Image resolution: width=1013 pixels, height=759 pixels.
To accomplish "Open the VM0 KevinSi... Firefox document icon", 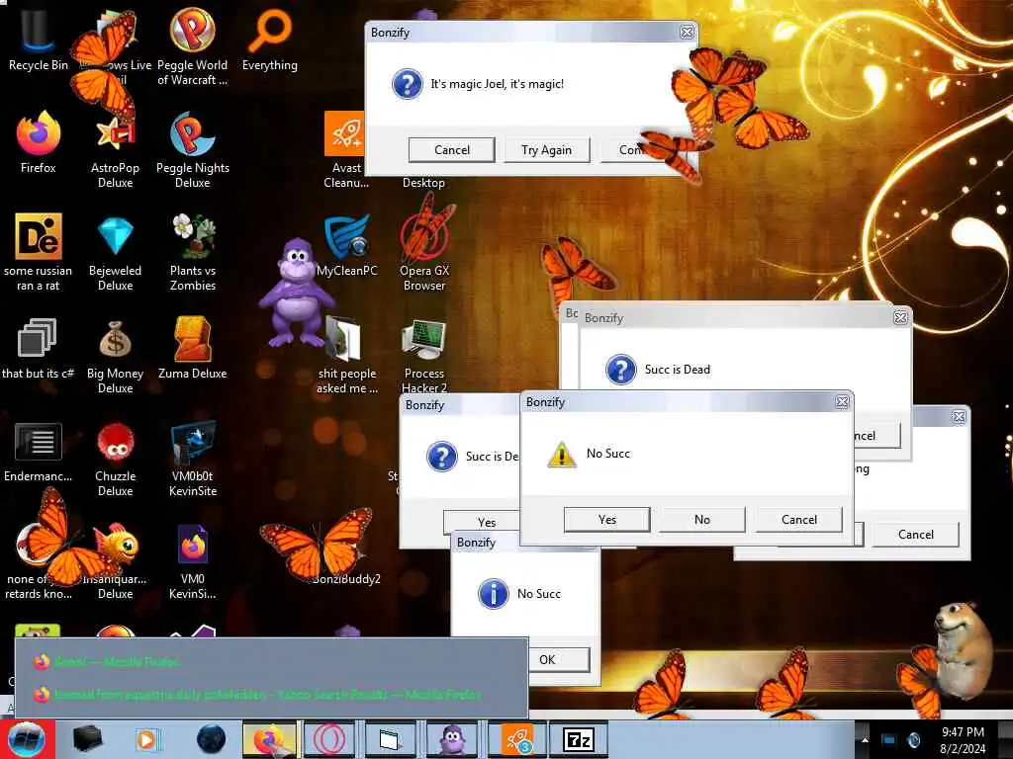I will (193, 560).
